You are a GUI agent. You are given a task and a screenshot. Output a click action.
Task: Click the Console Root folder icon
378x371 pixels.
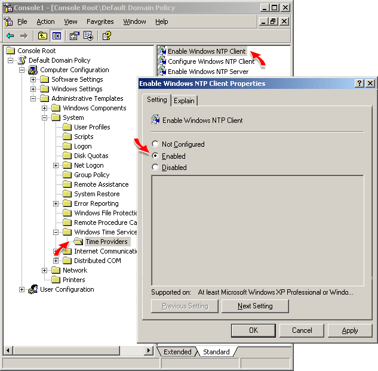tap(10, 51)
